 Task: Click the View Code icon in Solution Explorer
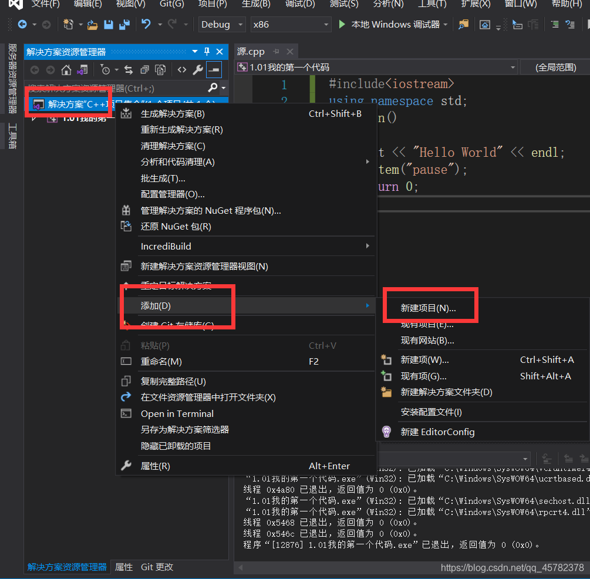182,70
